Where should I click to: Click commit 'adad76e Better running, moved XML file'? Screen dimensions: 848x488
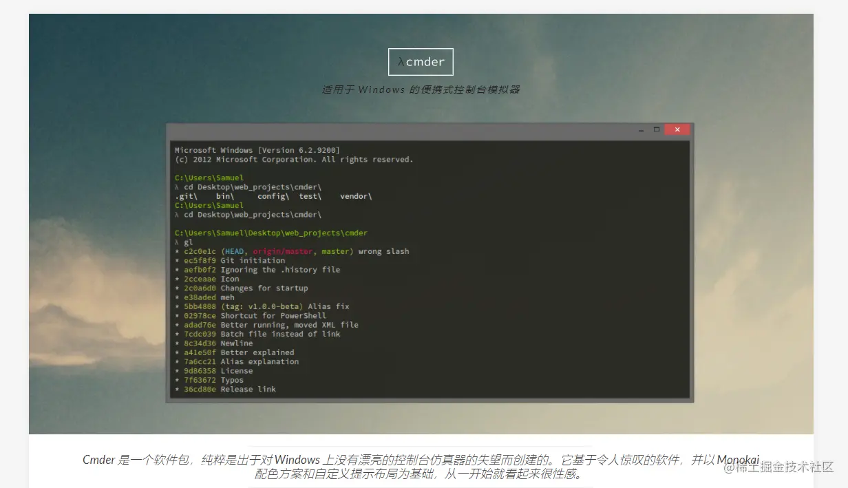pos(266,325)
